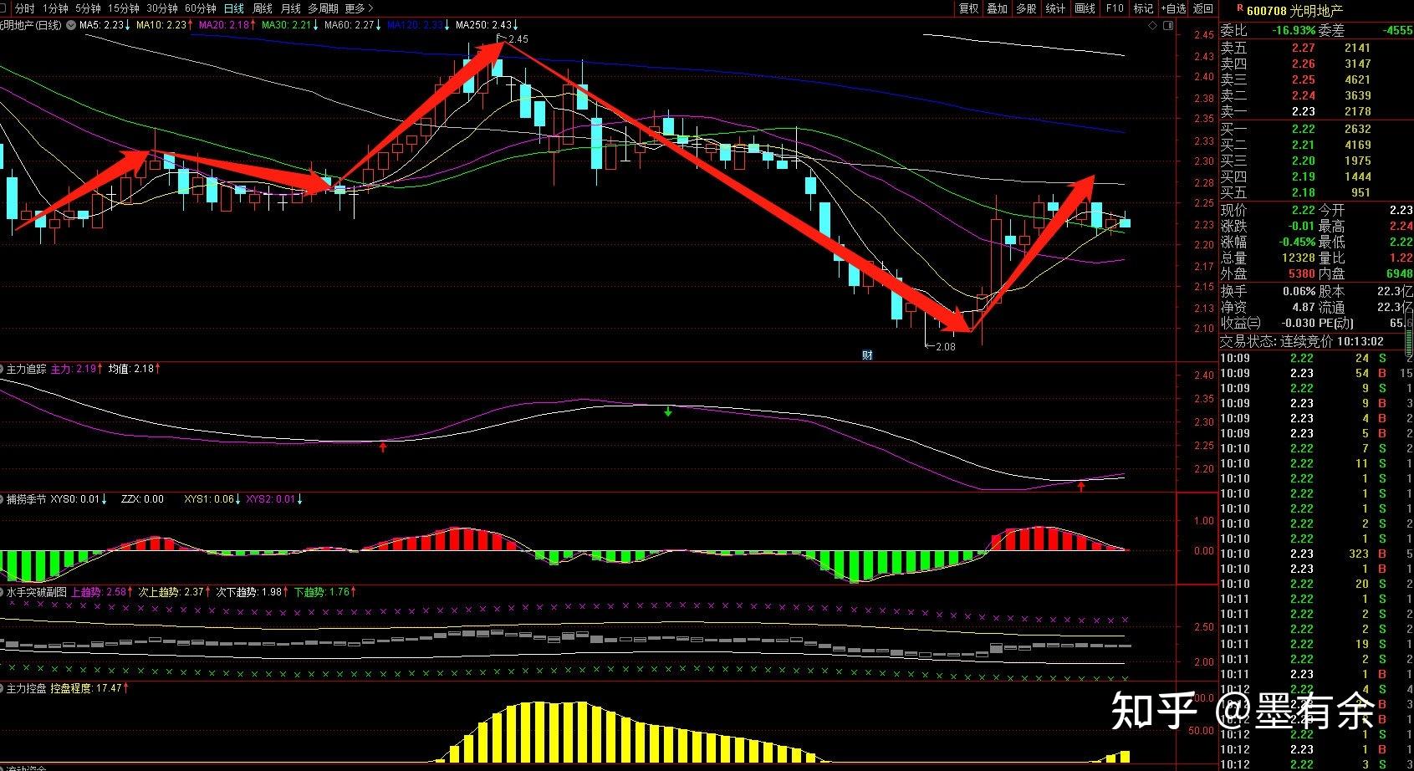Click the diamond icon above price axis
The image size is (1414, 771).
tap(1154, 26)
